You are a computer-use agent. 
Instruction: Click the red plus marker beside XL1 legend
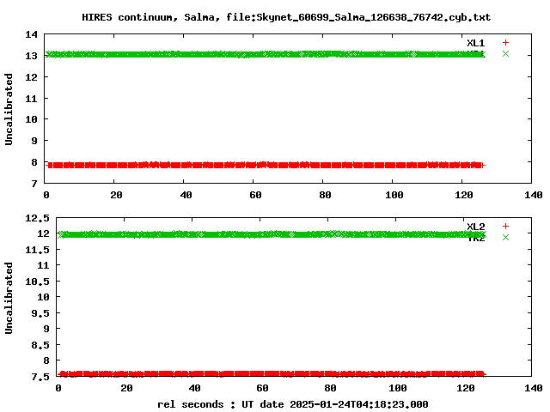[505, 43]
